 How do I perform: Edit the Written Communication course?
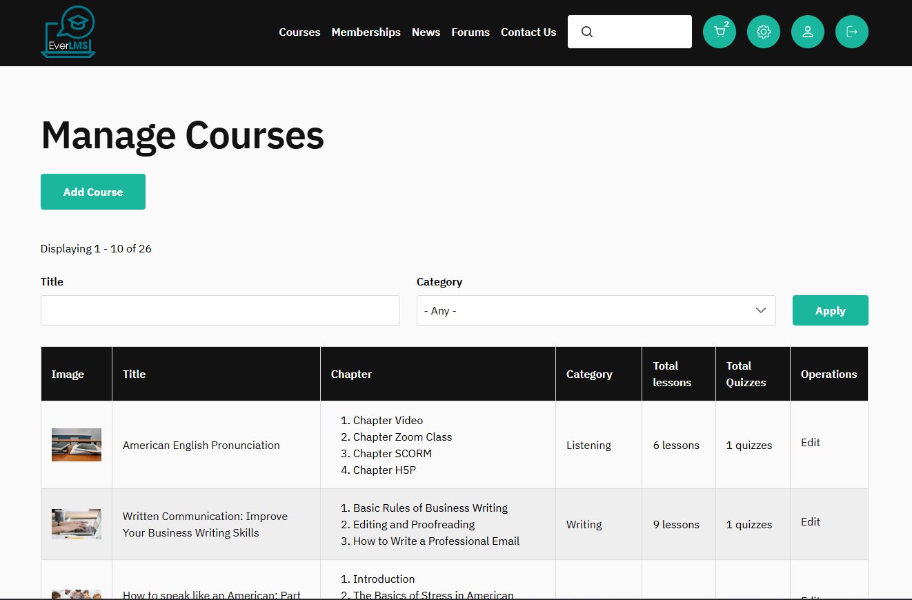[x=810, y=522]
